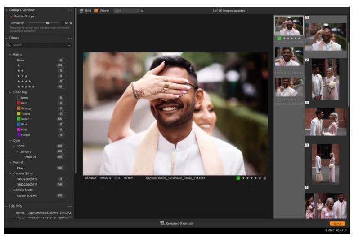
Task: Click the Keyboard Shortcuts icon
Action: 162,223
